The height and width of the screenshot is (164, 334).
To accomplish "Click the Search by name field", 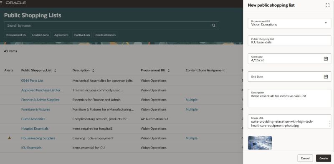I will point(111,25).
